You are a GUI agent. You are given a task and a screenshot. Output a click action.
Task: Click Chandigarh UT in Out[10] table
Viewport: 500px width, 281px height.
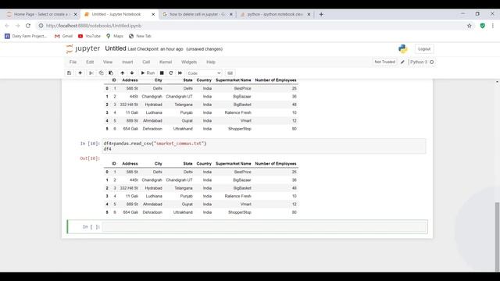[179, 180]
